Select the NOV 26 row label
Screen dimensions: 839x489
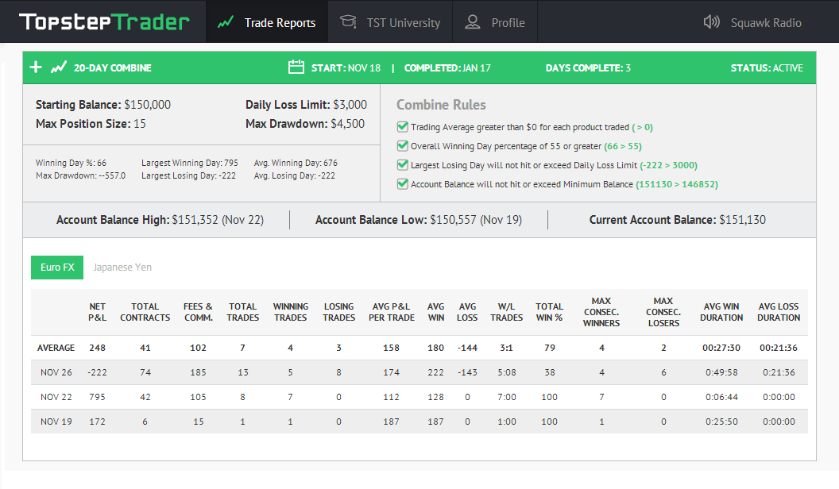(56, 372)
